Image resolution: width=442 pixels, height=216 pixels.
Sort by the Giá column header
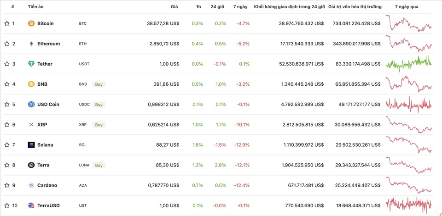[x=174, y=7]
